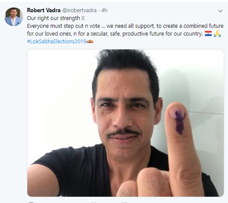Click the emoji after the LokSabhaElections2019 hashtag
This screenshot has height=203, width=228.
coord(90,41)
